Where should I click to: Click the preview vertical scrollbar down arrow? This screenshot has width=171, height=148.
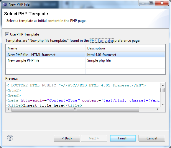pyautogui.click(x=163, y=104)
